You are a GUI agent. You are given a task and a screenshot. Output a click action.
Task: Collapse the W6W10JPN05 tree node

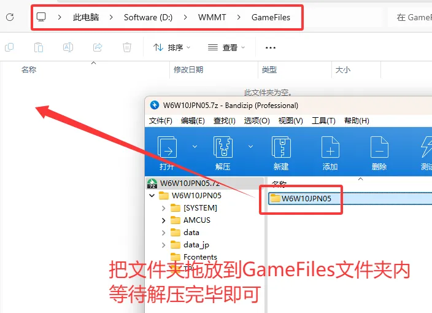pos(152,196)
